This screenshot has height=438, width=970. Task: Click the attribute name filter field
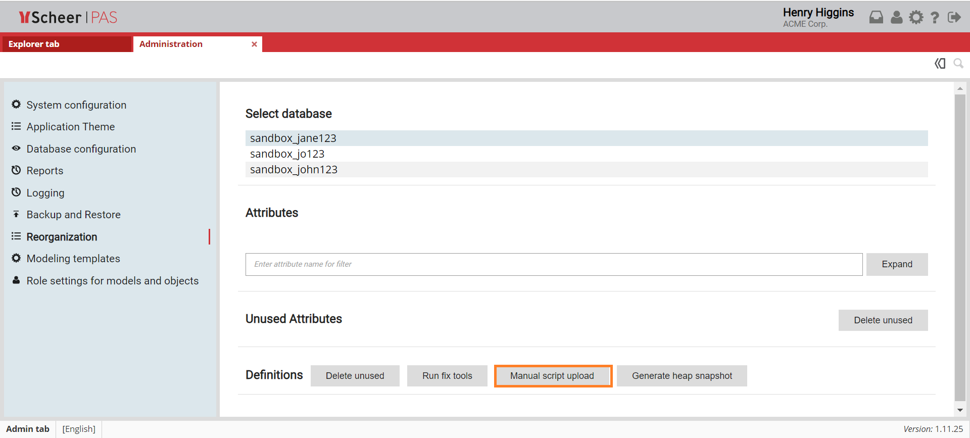pos(554,264)
